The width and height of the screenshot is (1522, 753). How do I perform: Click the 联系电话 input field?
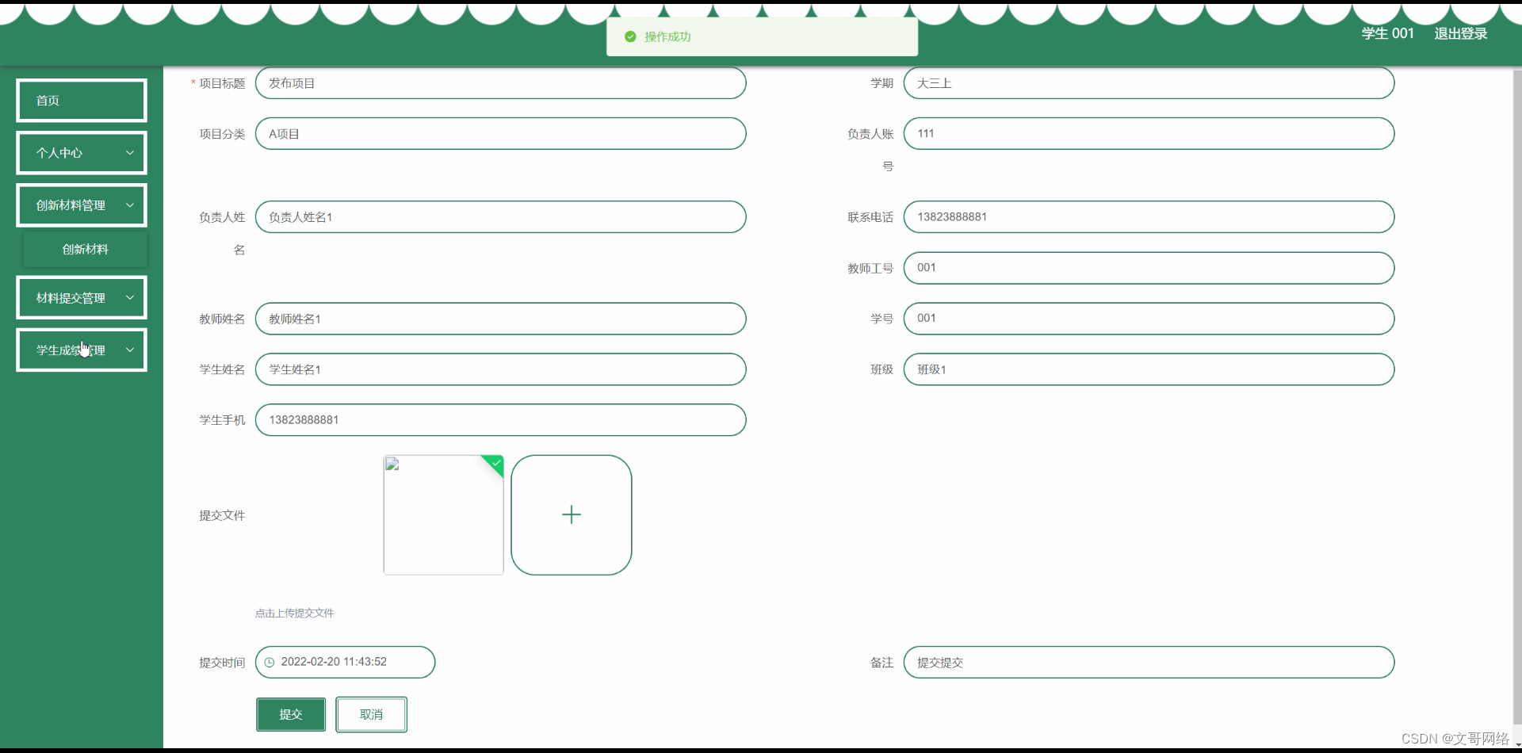tap(1149, 217)
